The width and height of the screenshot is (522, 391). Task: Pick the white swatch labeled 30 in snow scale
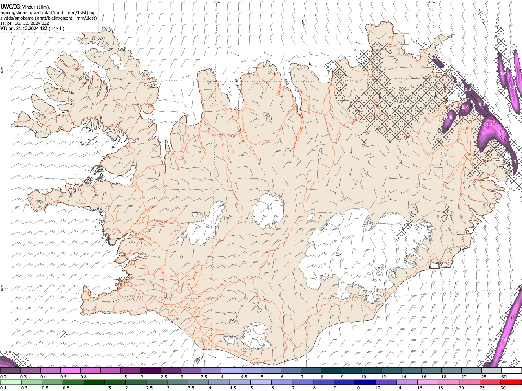pyautogui.click(x=511, y=371)
